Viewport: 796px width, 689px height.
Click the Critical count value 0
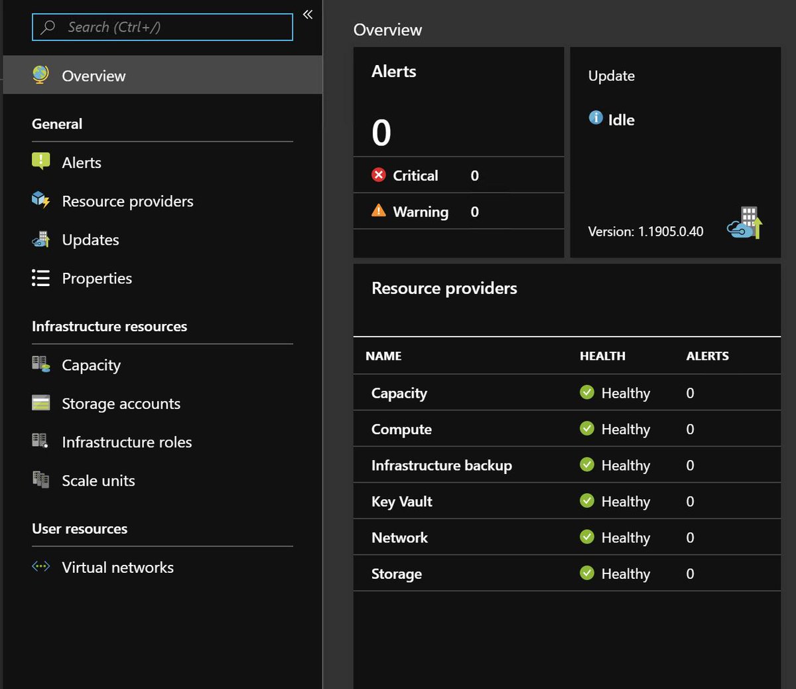pyautogui.click(x=475, y=175)
